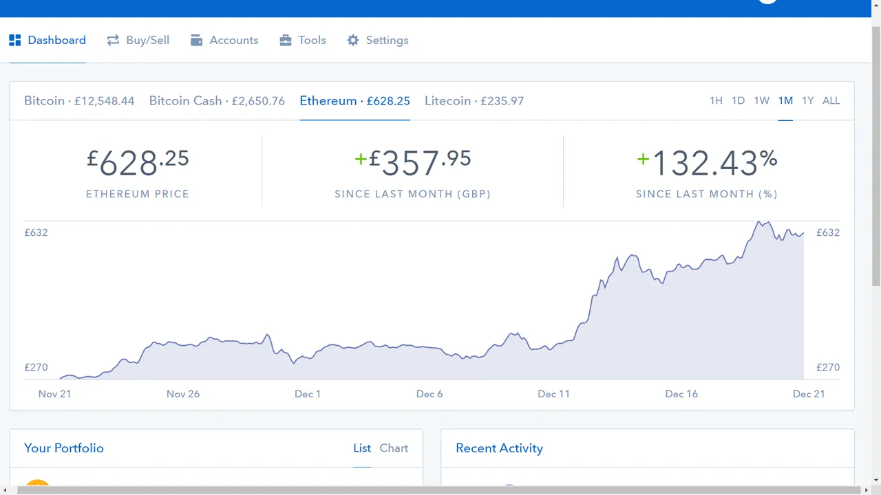The image size is (881, 495).
Task: Click the Tools briefcase icon
Action: click(x=286, y=41)
